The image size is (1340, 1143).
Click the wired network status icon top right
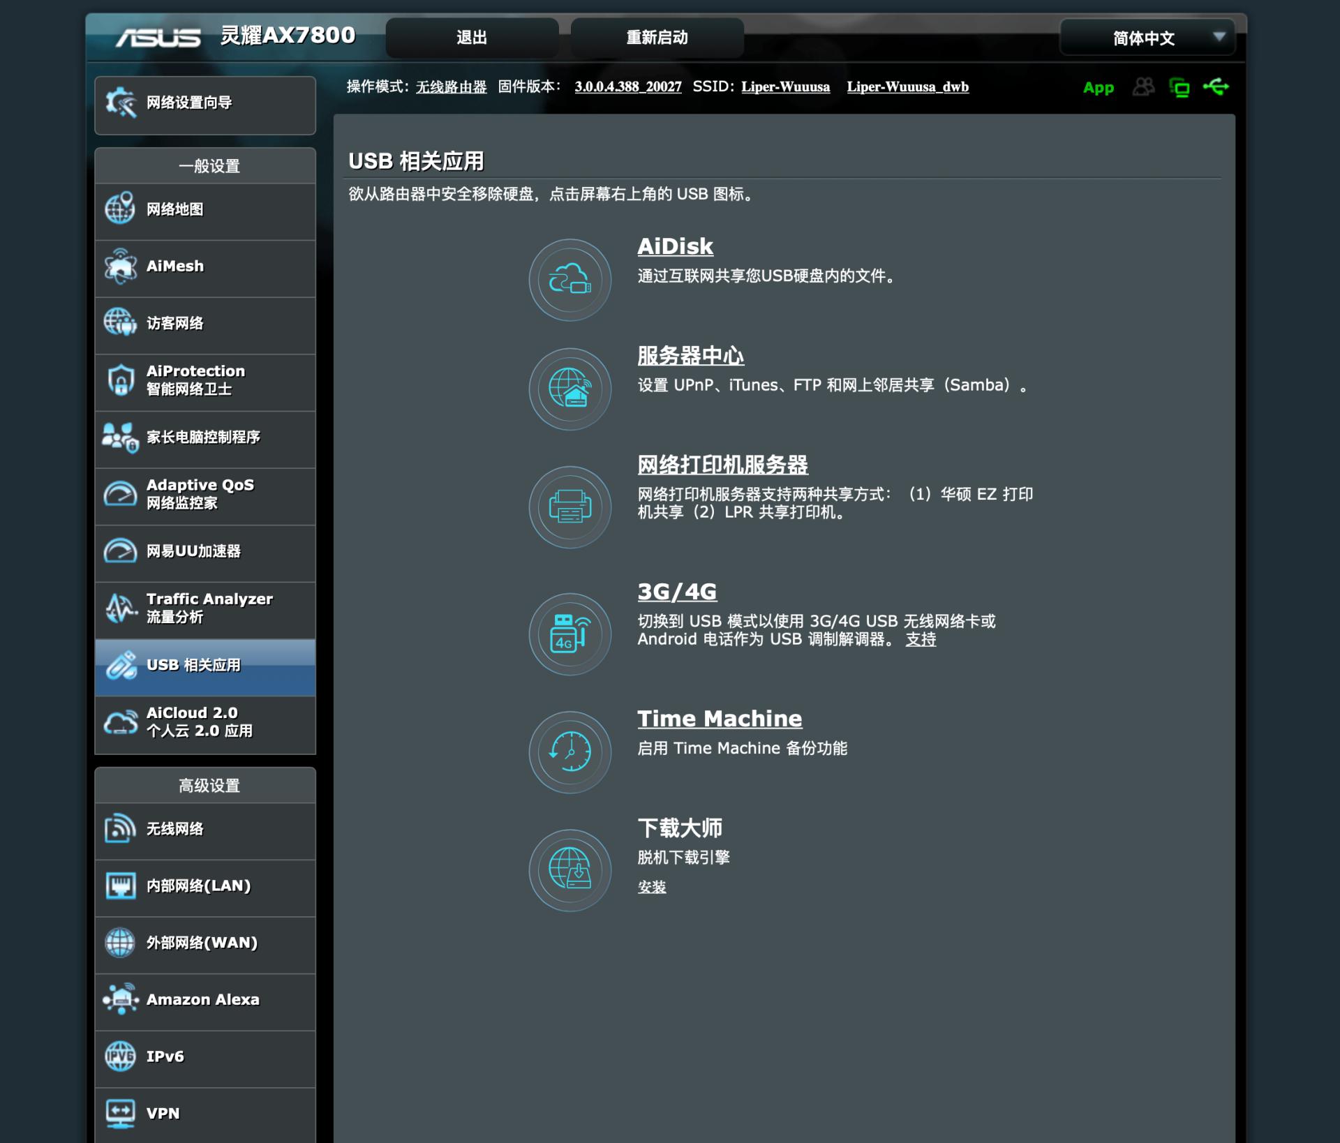click(x=1180, y=87)
